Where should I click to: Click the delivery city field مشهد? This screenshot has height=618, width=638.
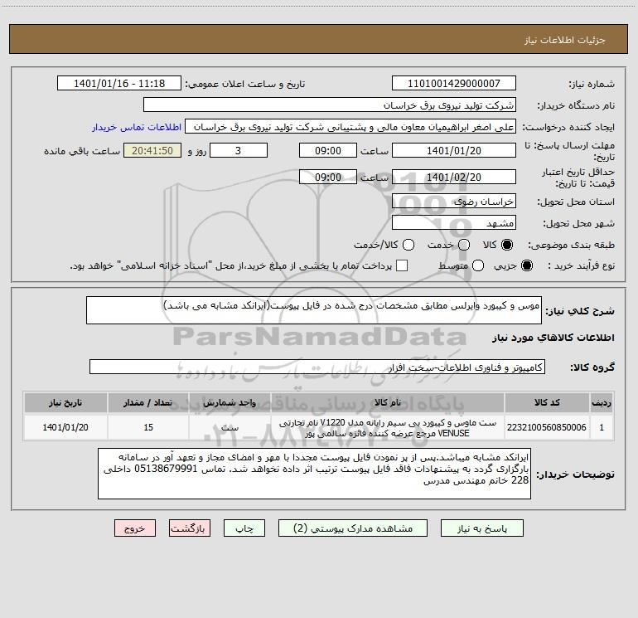(x=454, y=222)
